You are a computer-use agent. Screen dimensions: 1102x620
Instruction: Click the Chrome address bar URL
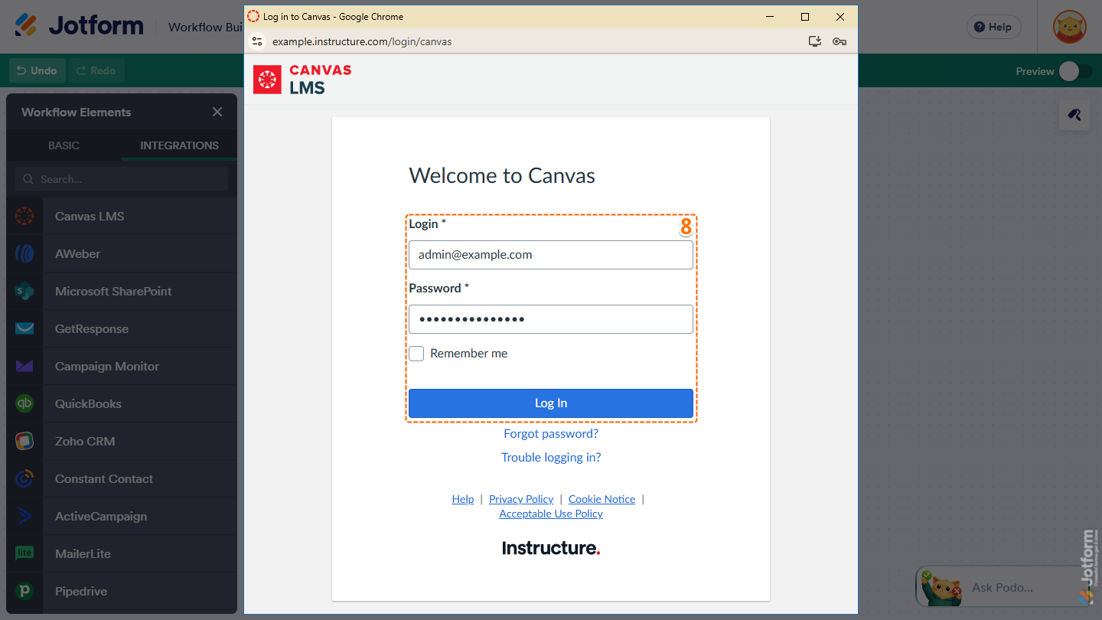click(362, 41)
